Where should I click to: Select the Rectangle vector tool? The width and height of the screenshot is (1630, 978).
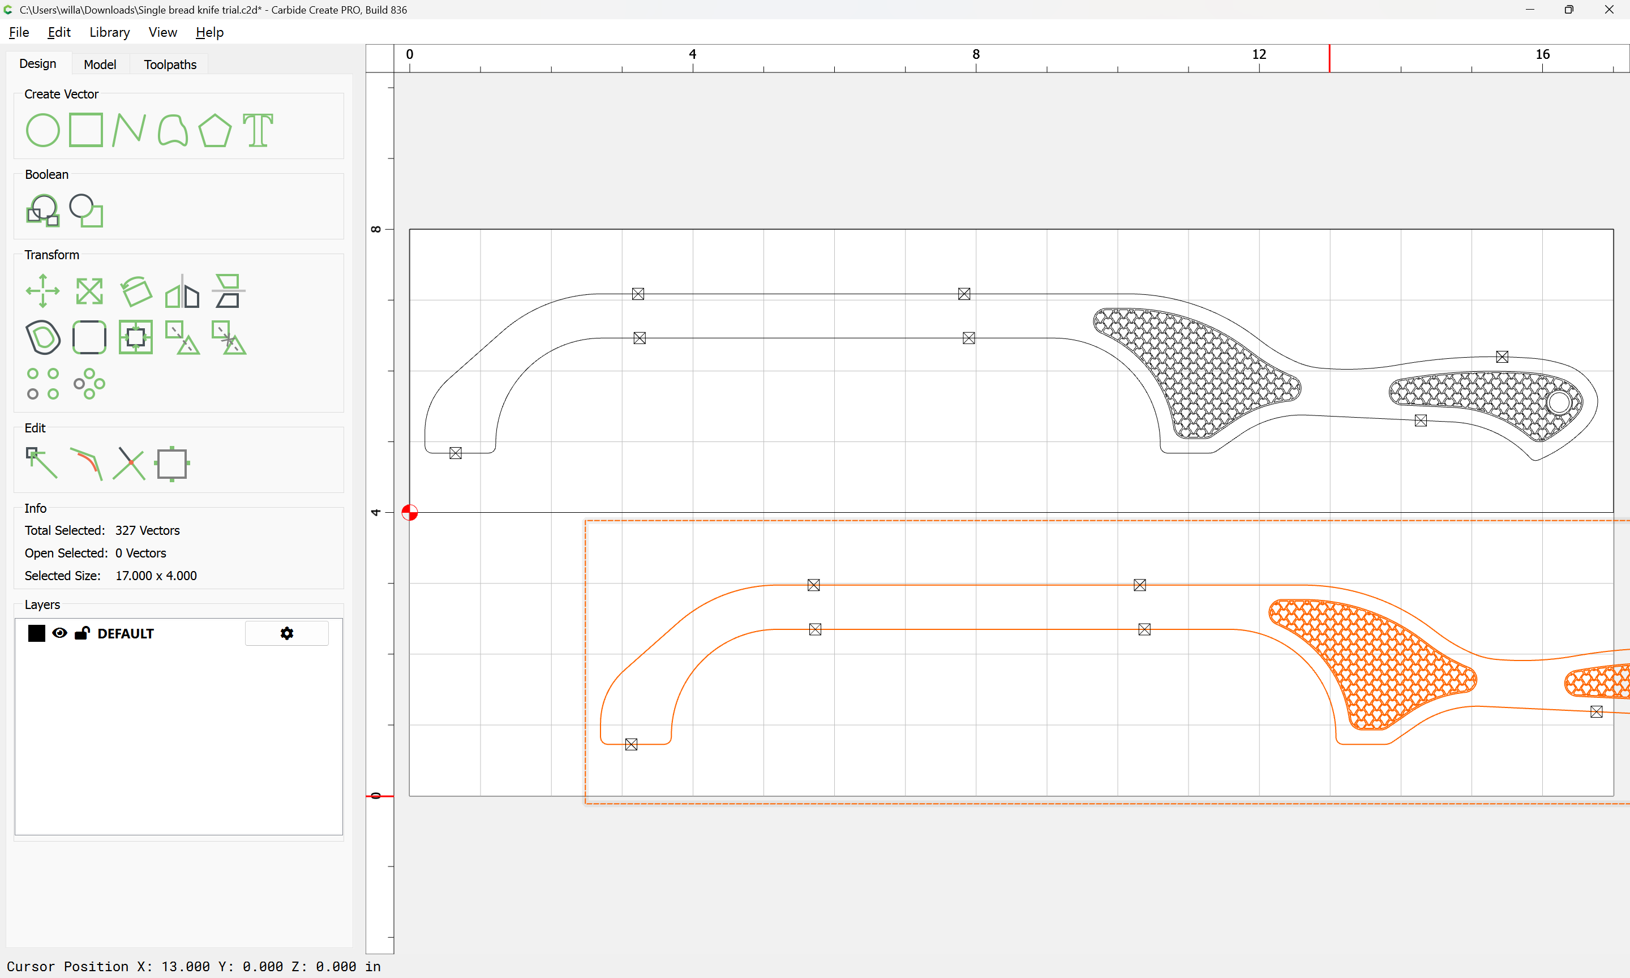click(85, 130)
